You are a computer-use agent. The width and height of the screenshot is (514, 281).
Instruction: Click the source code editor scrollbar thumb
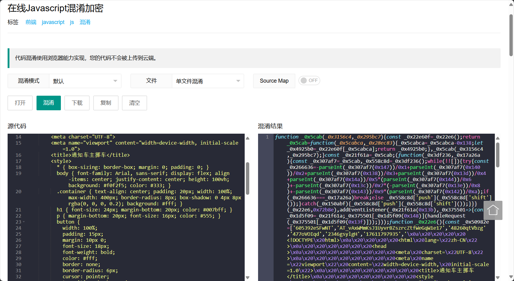[248, 178]
